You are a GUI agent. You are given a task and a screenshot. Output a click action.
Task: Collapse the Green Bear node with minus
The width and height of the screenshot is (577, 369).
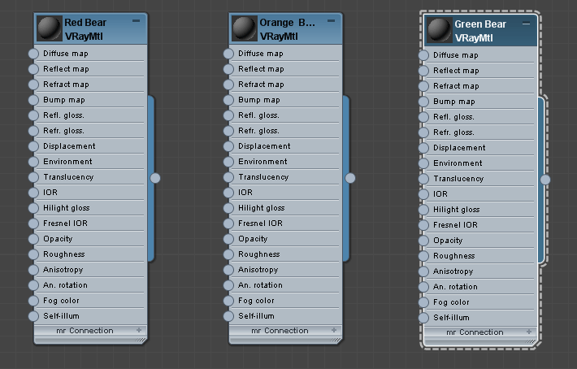527,24
